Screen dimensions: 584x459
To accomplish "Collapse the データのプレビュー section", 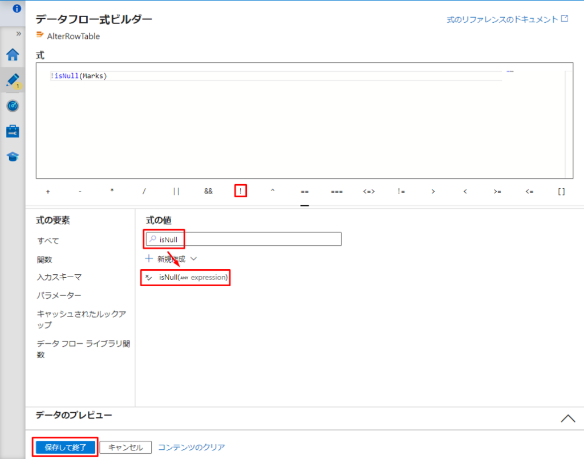I will coord(567,418).
